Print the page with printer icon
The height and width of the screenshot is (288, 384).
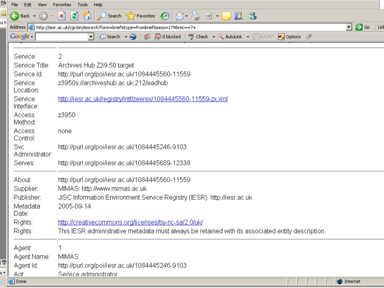coord(195,16)
